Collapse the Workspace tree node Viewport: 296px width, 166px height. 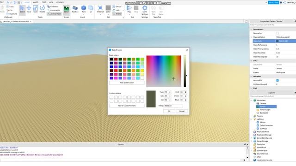tap(251, 101)
